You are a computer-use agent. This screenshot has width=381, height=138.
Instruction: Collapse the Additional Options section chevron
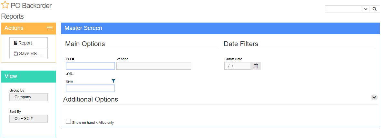coord(374,97)
